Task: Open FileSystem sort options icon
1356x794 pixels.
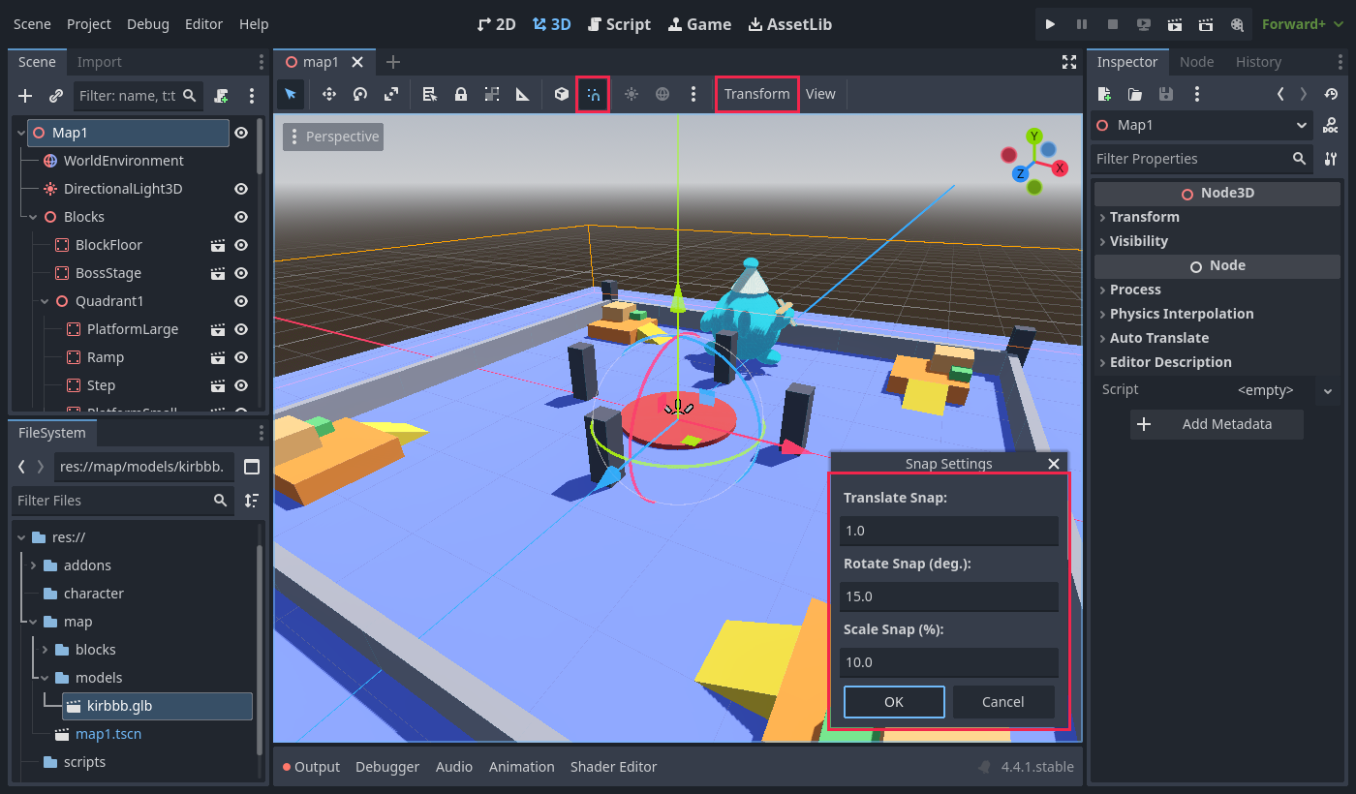Action: (252, 501)
